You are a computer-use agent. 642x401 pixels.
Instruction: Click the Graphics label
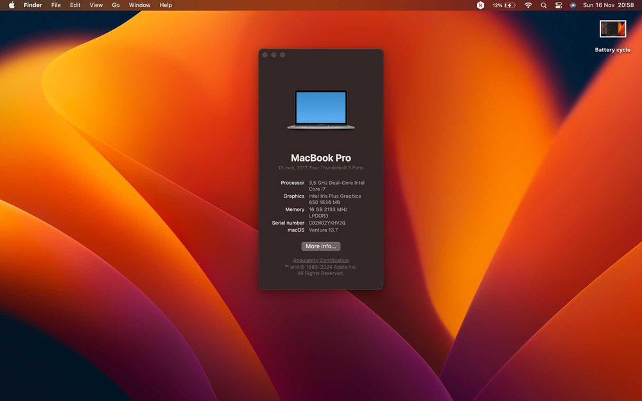(294, 196)
